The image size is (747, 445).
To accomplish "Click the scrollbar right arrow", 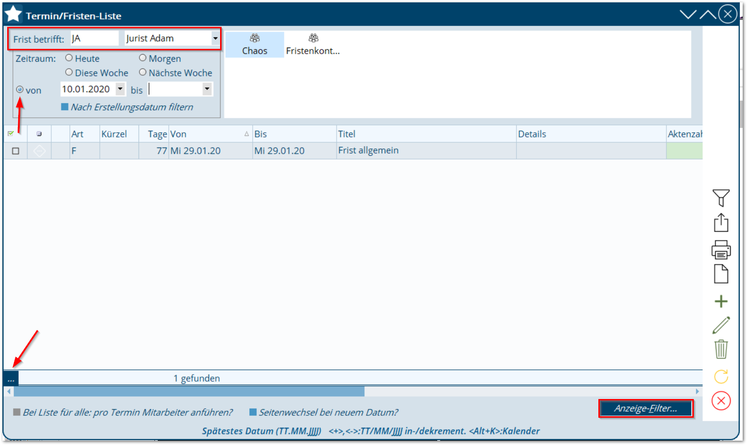I will click(x=698, y=391).
